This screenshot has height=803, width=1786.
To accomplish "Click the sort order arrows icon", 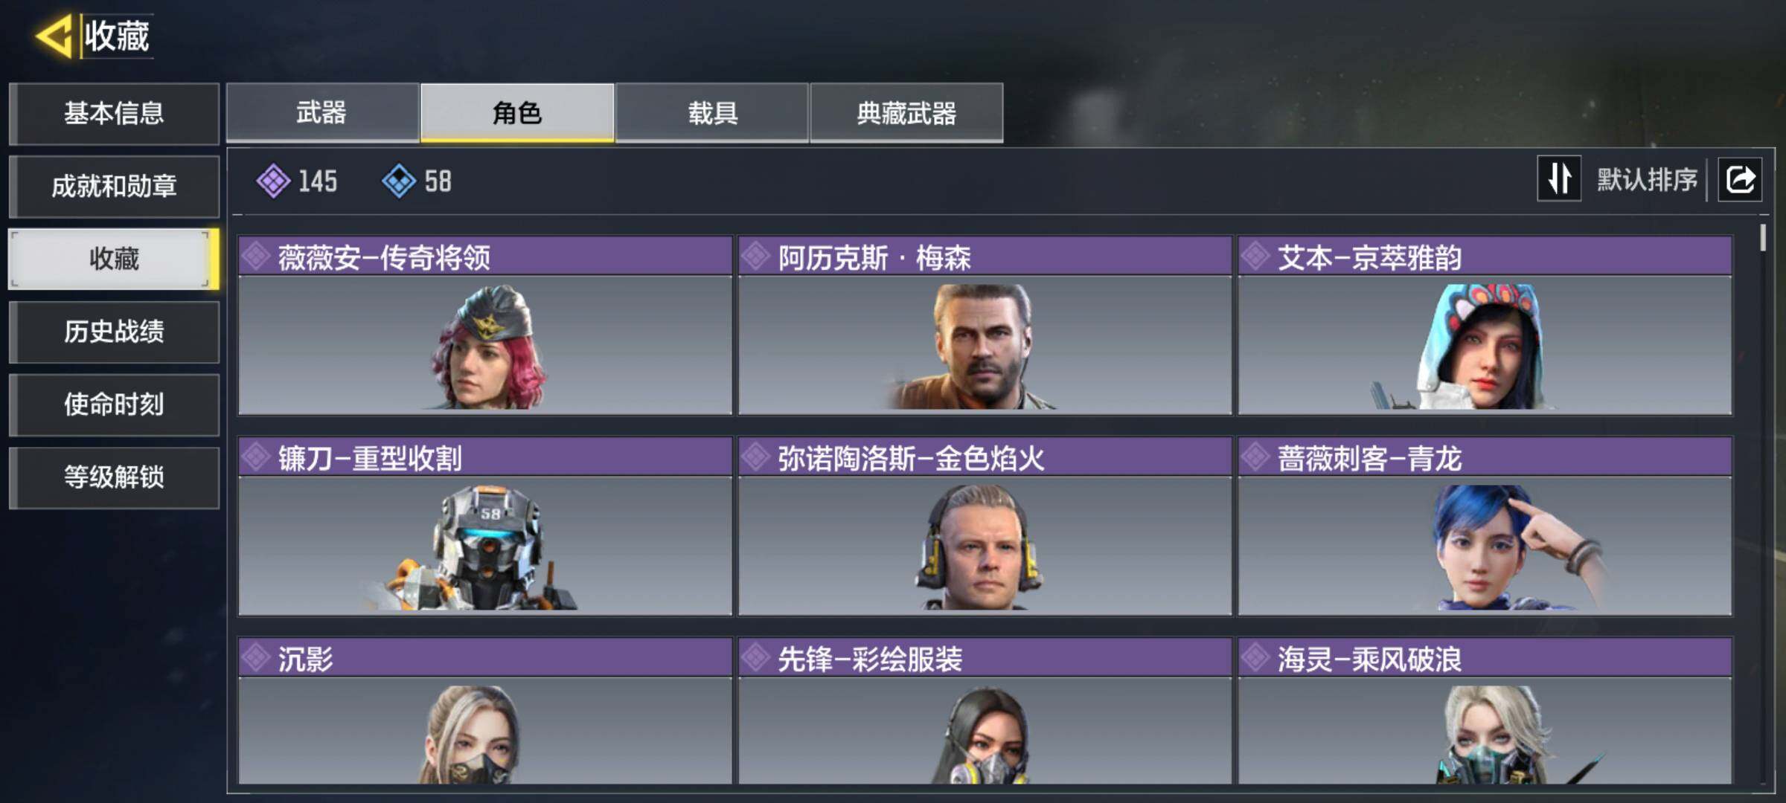I will (1559, 178).
